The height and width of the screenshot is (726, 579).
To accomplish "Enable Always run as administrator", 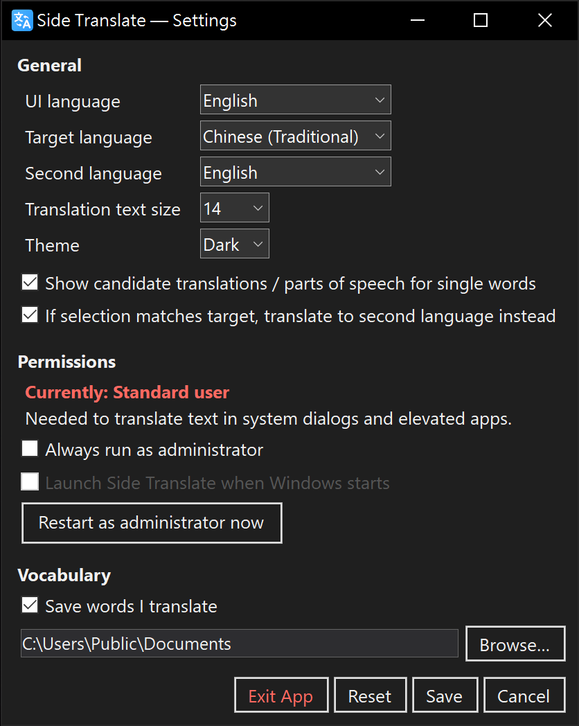I will 30,449.
